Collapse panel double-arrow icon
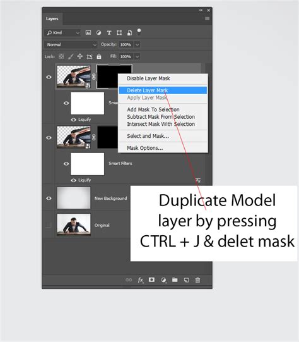The width and height of the screenshot is (299, 342). 201,10
